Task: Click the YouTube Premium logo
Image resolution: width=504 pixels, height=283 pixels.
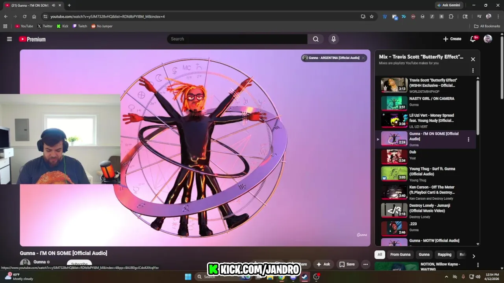Action: [32, 39]
